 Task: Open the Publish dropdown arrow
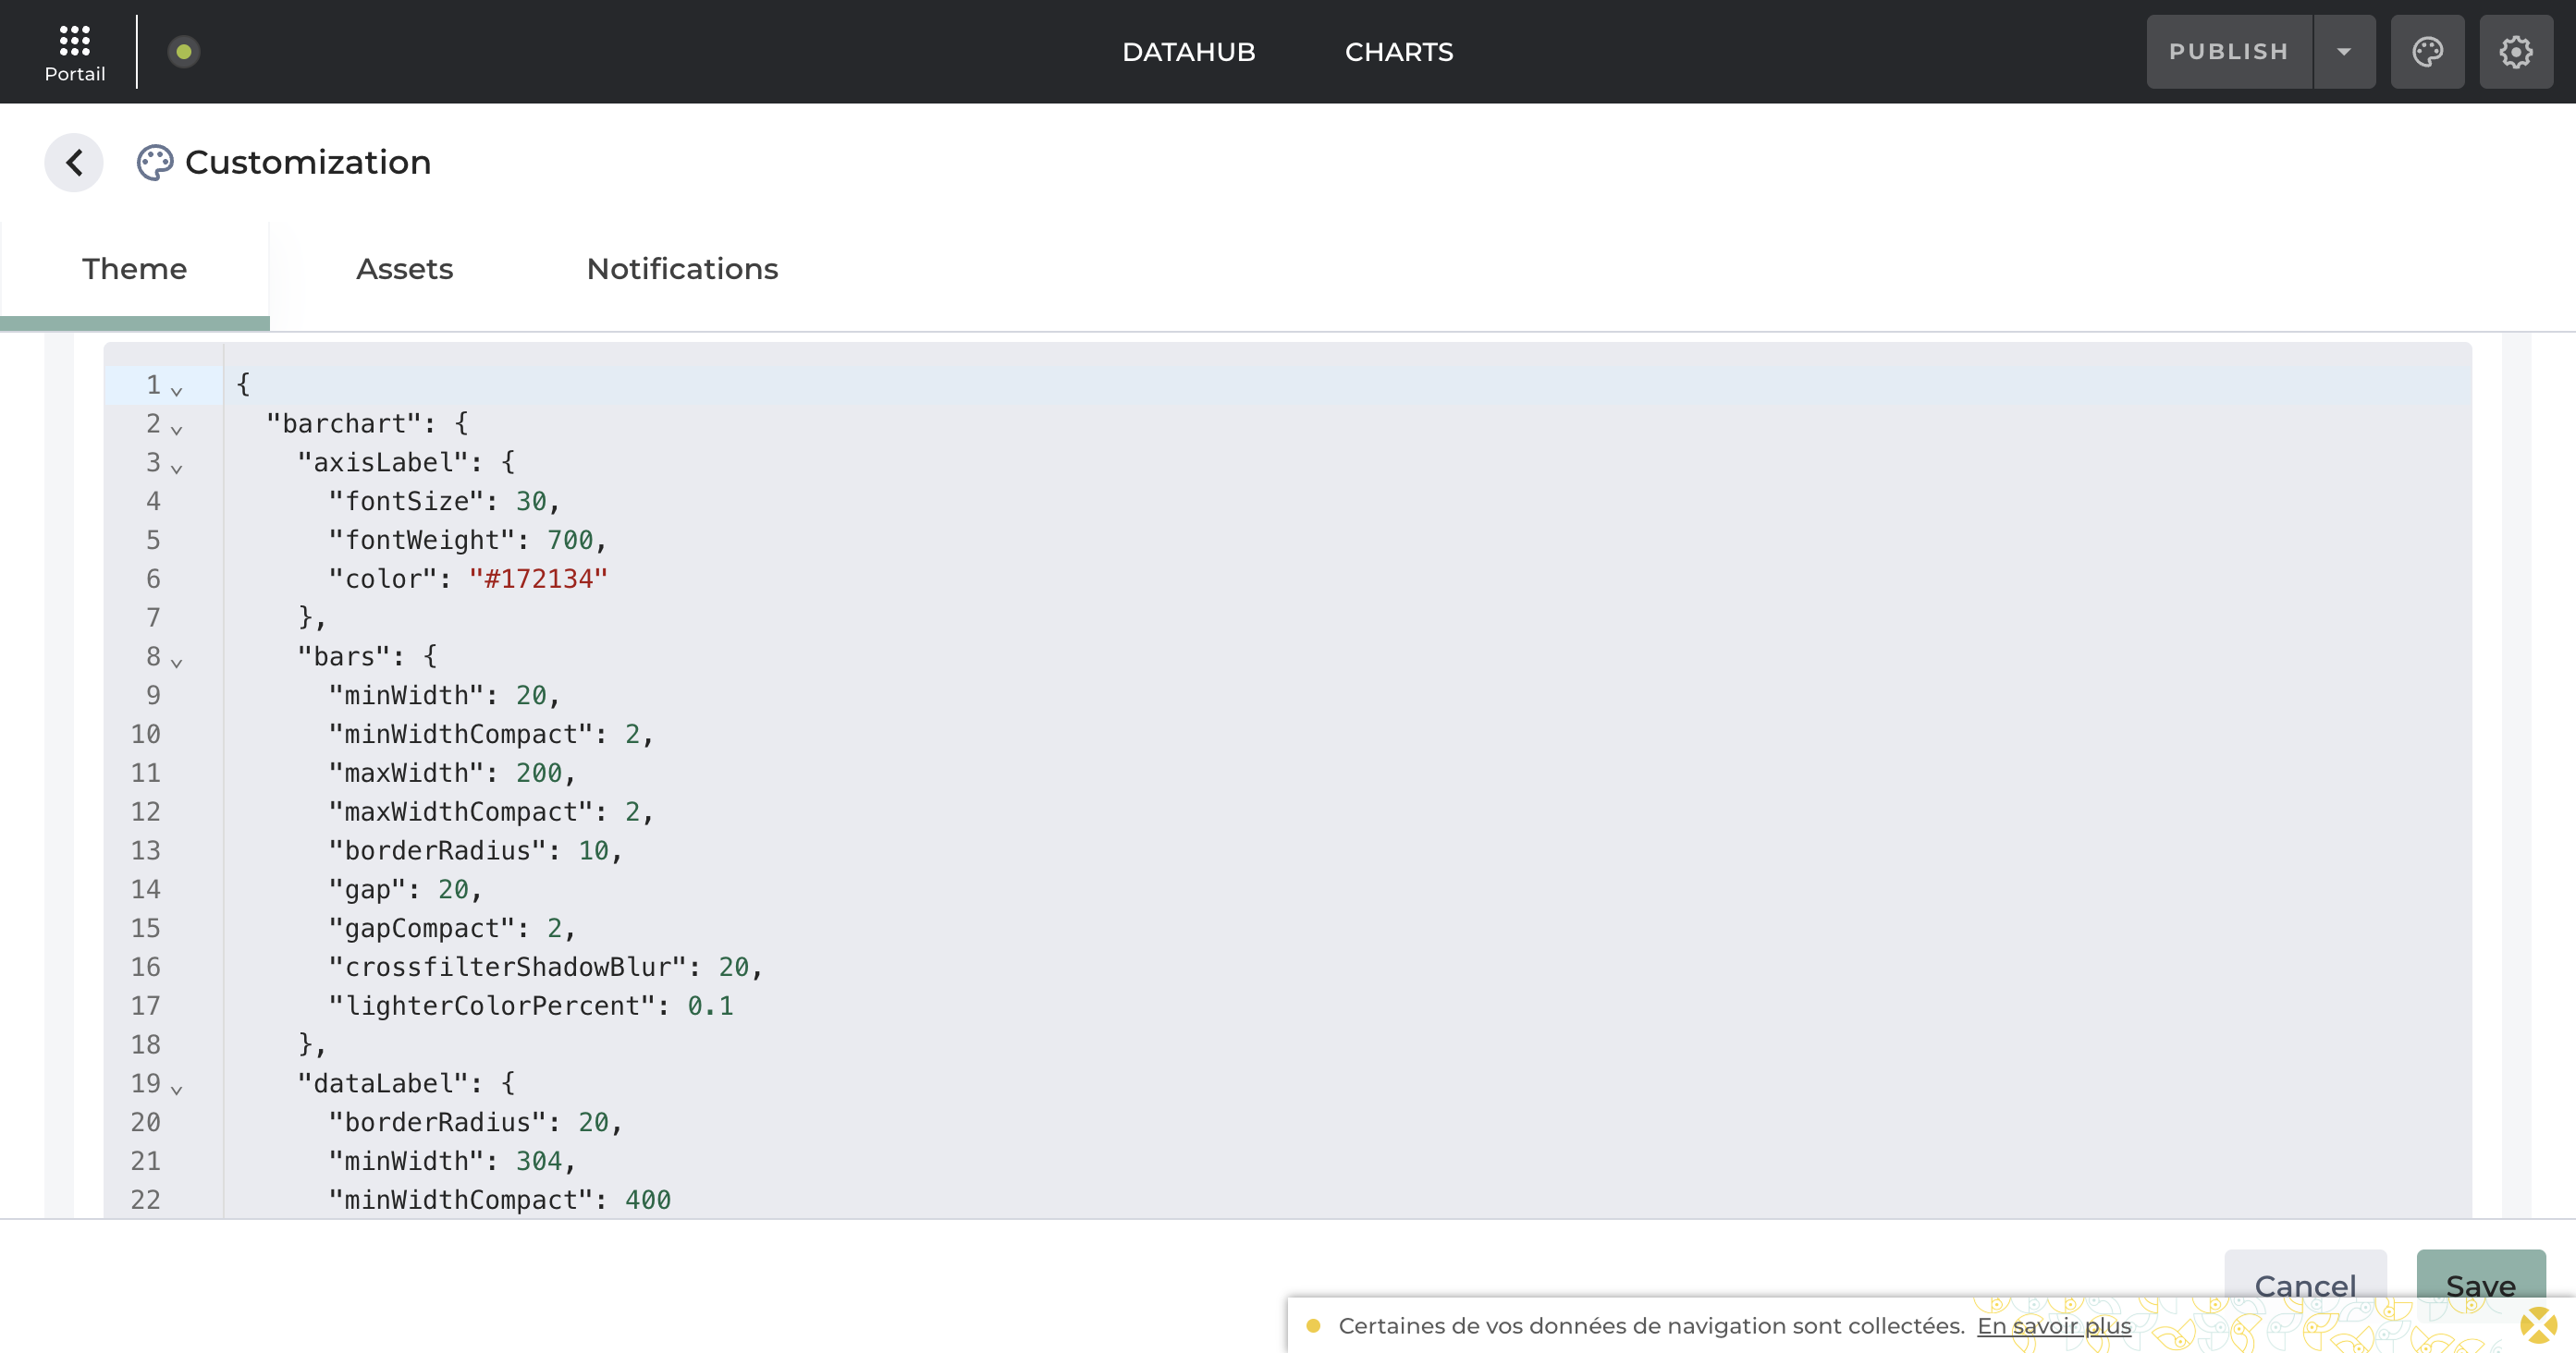2344,51
